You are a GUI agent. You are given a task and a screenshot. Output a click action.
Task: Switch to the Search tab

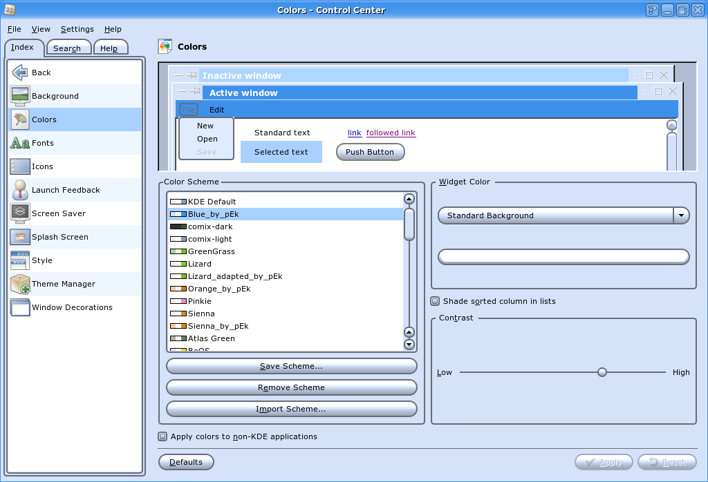click(x=67, y=48)
